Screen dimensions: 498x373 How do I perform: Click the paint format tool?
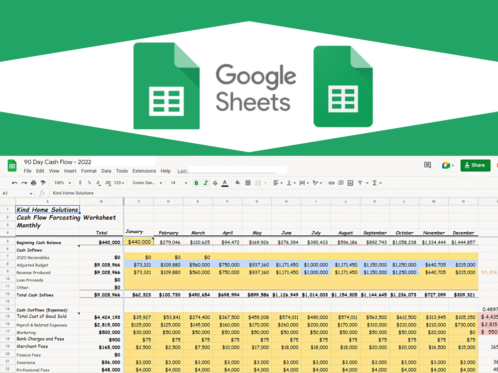(43, 183)
